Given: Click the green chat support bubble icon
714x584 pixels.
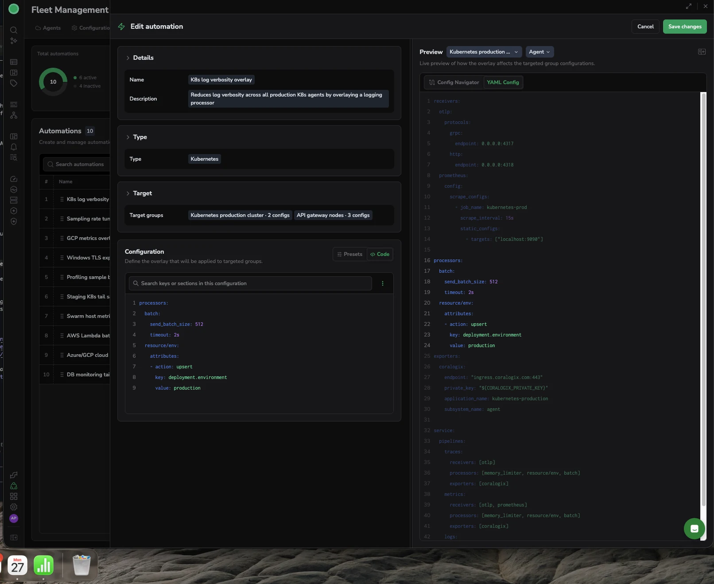Looking at the screenshot, I should click(x=694, y=528).
